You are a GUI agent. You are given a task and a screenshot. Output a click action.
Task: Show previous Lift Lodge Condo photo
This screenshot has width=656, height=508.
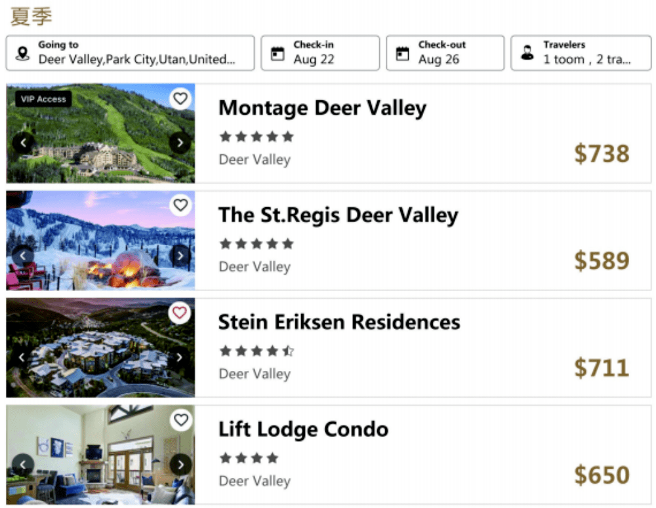pyautogui.click(x=23, y=465)
